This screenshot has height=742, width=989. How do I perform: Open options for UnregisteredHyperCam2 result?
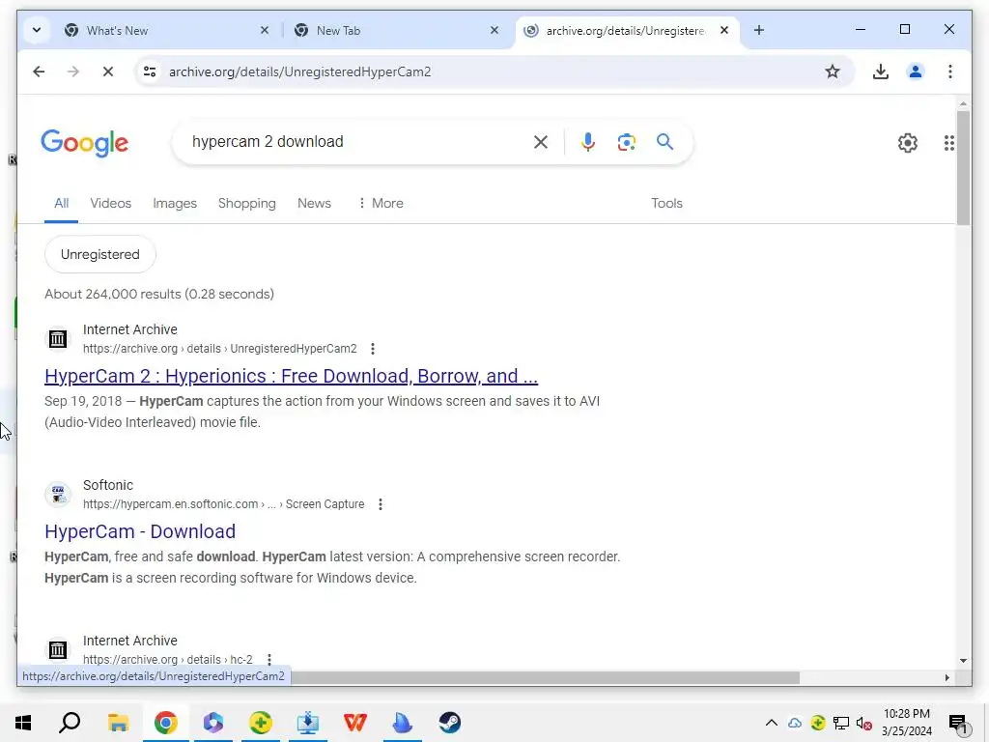click(x=373, y=348)
